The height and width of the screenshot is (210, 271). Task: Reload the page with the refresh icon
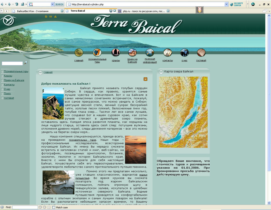pyautogui.click(x=17, y=4)
